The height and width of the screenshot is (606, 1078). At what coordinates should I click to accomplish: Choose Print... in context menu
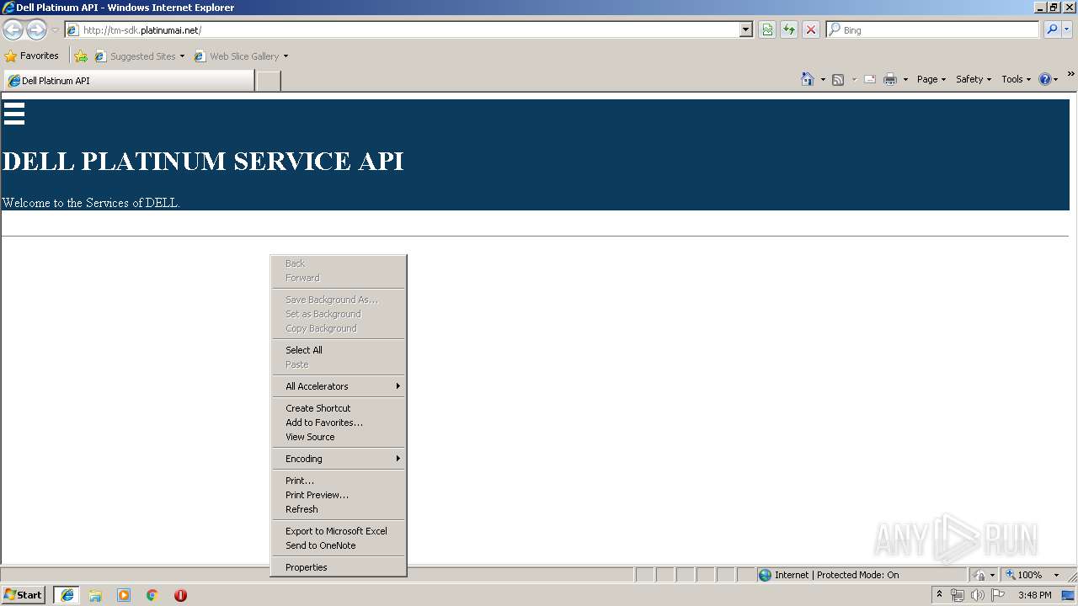click(x=339, y=481)
